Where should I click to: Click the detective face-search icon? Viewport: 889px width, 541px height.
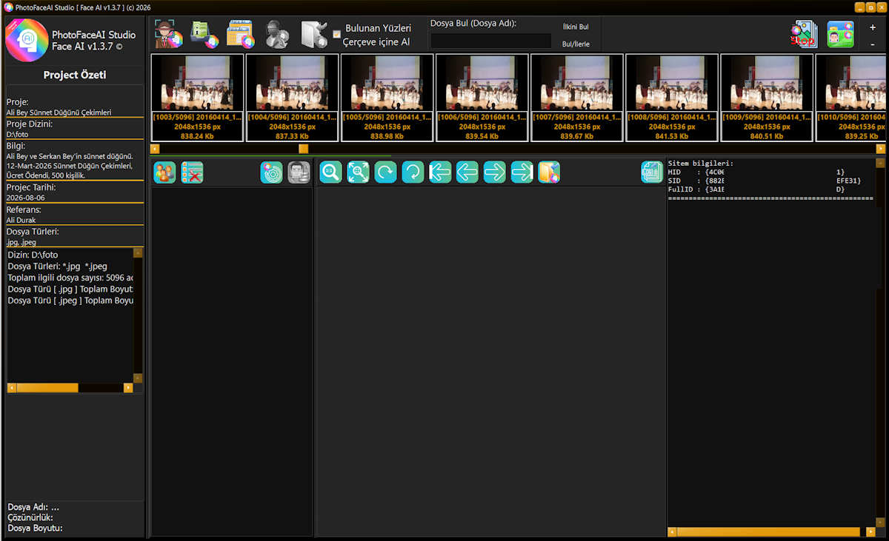(x=168, y=34)
